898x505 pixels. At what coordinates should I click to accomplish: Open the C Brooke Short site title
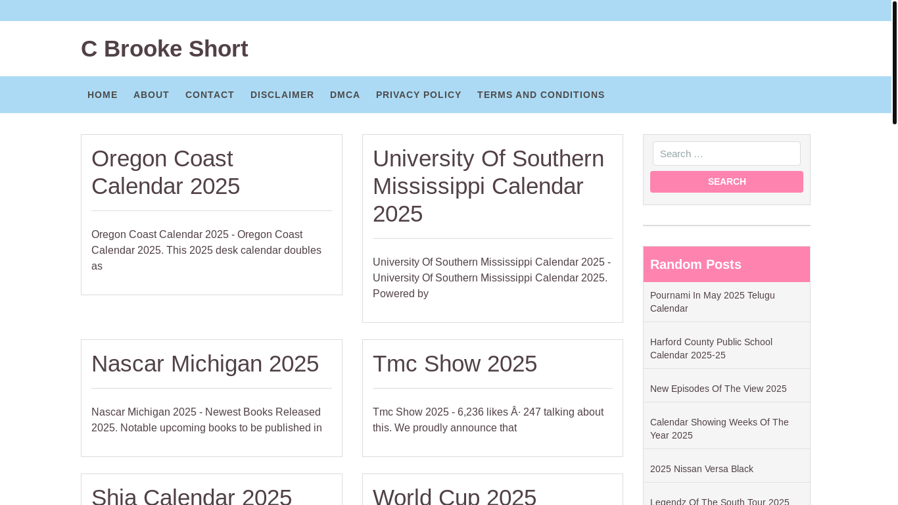click(164, 49)
